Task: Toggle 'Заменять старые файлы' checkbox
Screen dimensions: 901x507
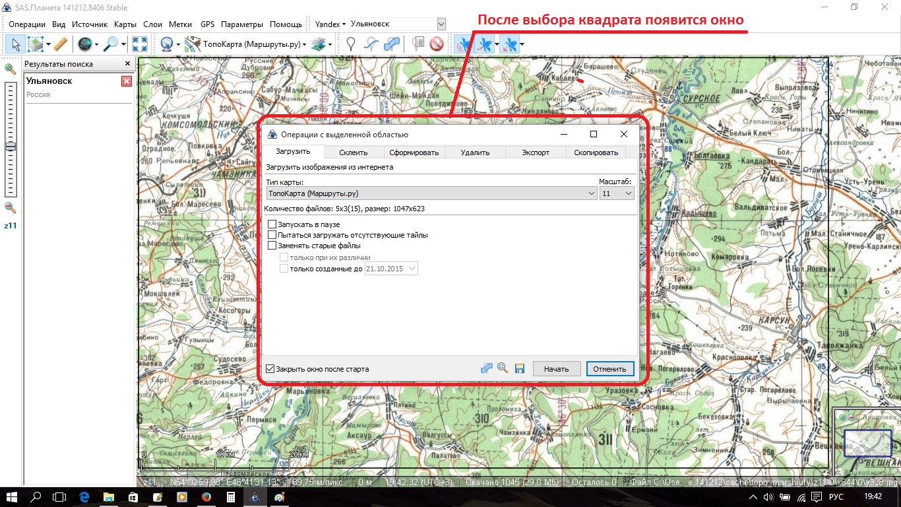Action: [x=272, y=246]
